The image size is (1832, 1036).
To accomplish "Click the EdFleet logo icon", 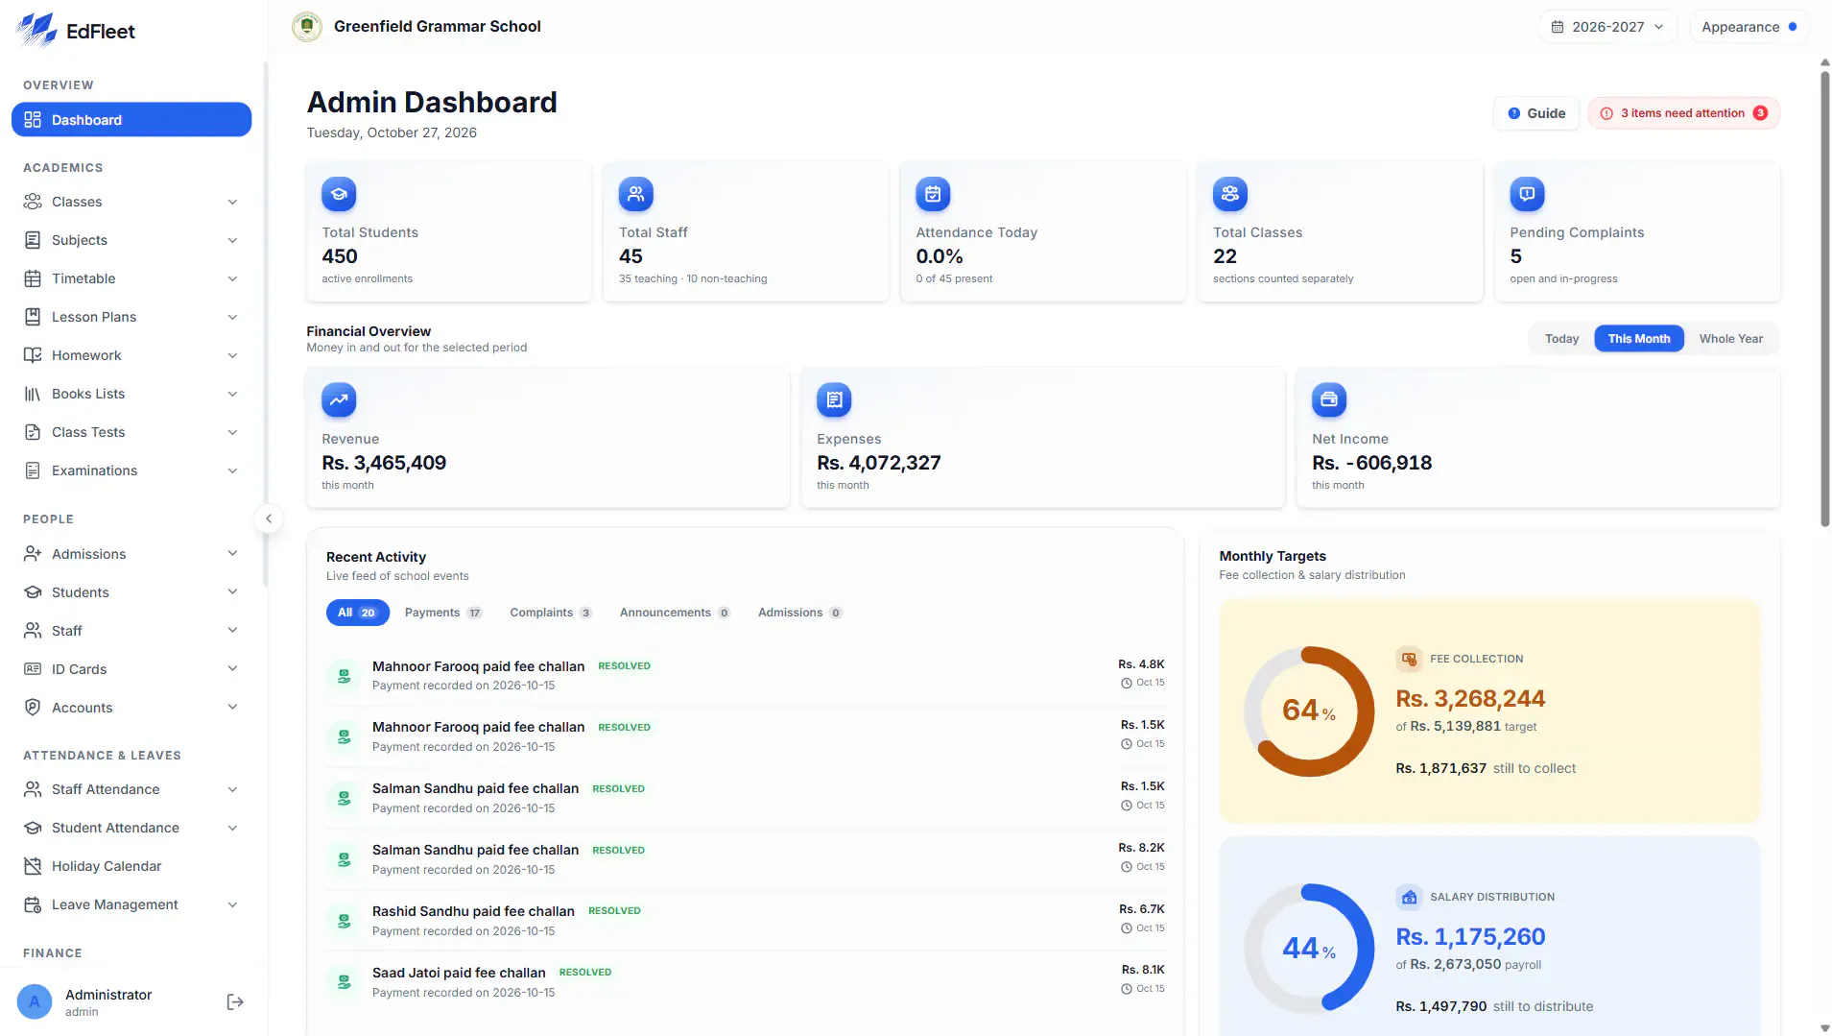I will (36, 30).
